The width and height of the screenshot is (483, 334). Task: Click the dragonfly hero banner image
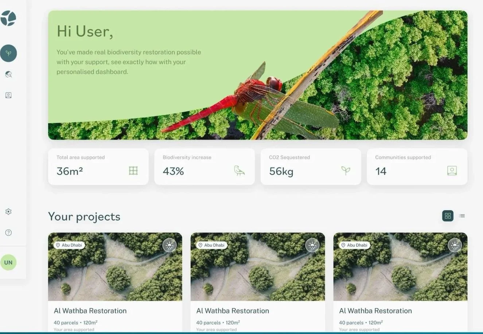pyautogui.click(x=258, y=75)
